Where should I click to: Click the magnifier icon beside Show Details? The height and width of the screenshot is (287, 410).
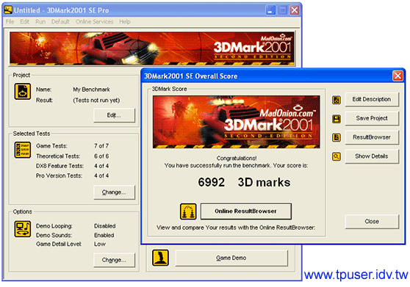tap(337, 156)
